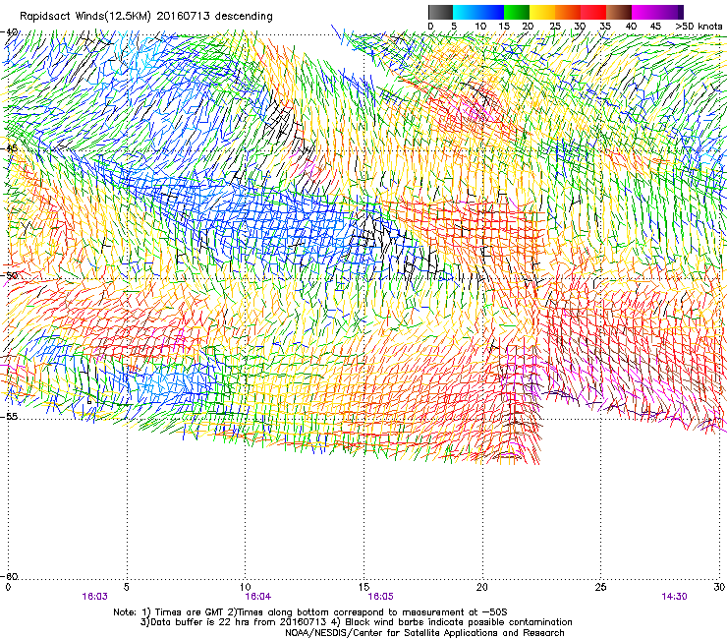
Task: Click the '-40' latitude axis label
Action: [x=9, y=32]
